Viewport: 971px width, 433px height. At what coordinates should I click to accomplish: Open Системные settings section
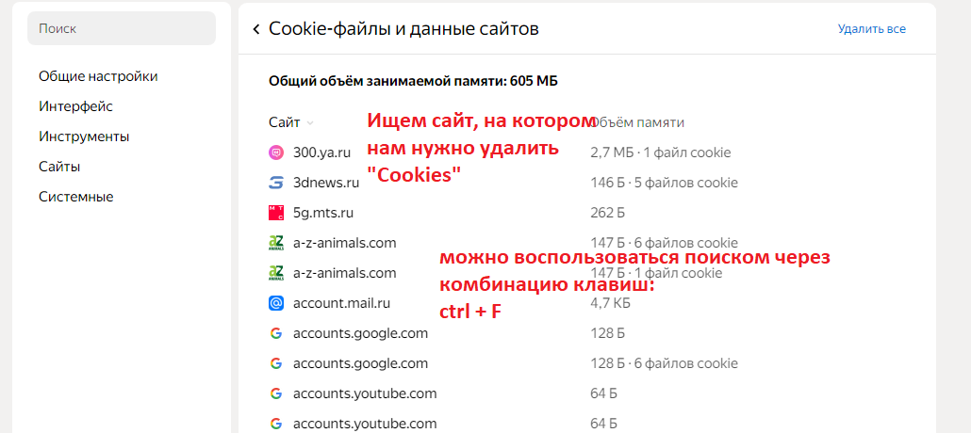click(76, 198)
